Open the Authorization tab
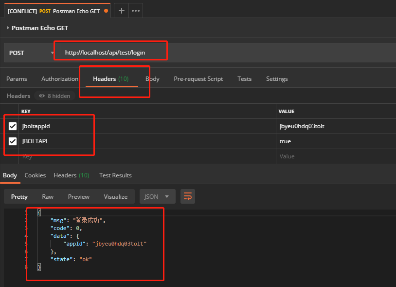396x287 pixels. 59,79
